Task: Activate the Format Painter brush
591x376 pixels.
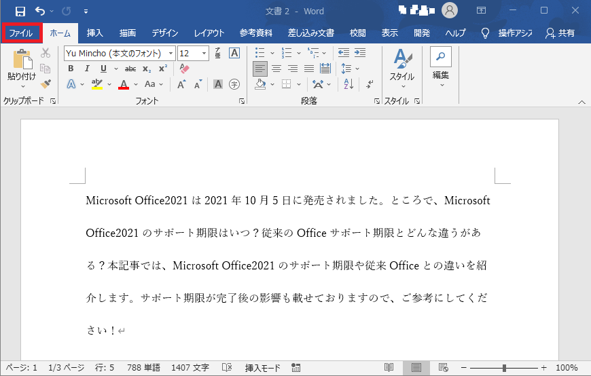Action: (x=46, y=83)
